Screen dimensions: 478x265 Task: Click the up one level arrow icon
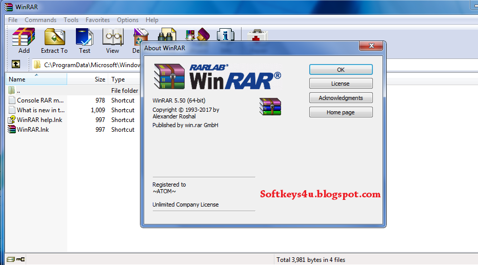(x=16, y=64)
